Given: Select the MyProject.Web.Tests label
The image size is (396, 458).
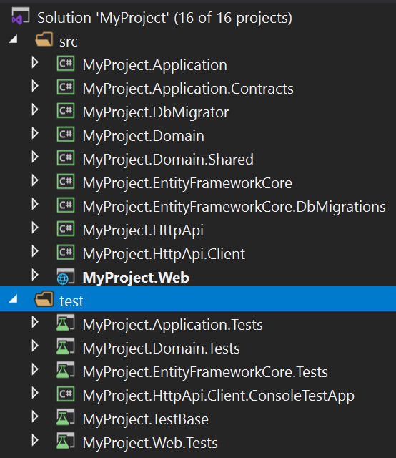Looking at the screenshot, I should coord(150,443).
